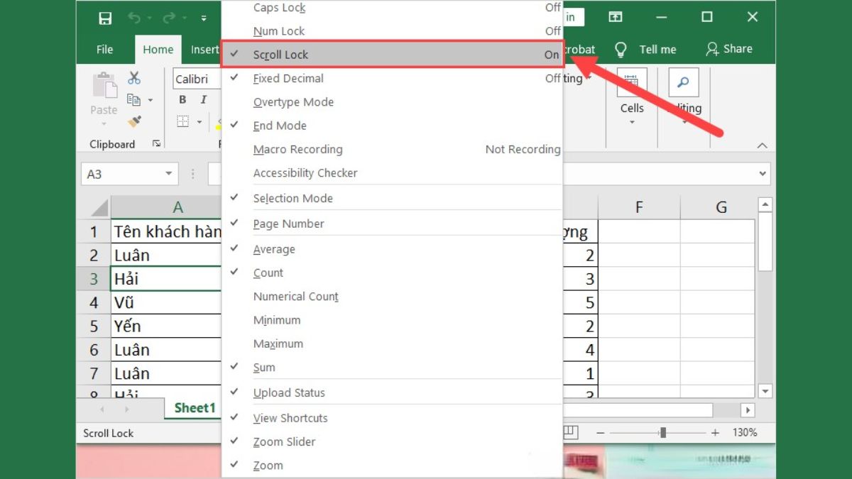Image resolution: width=852 pixels, height=479 pixels.
Task: Toggle Macro Recording option
Action: pos(392,150)
